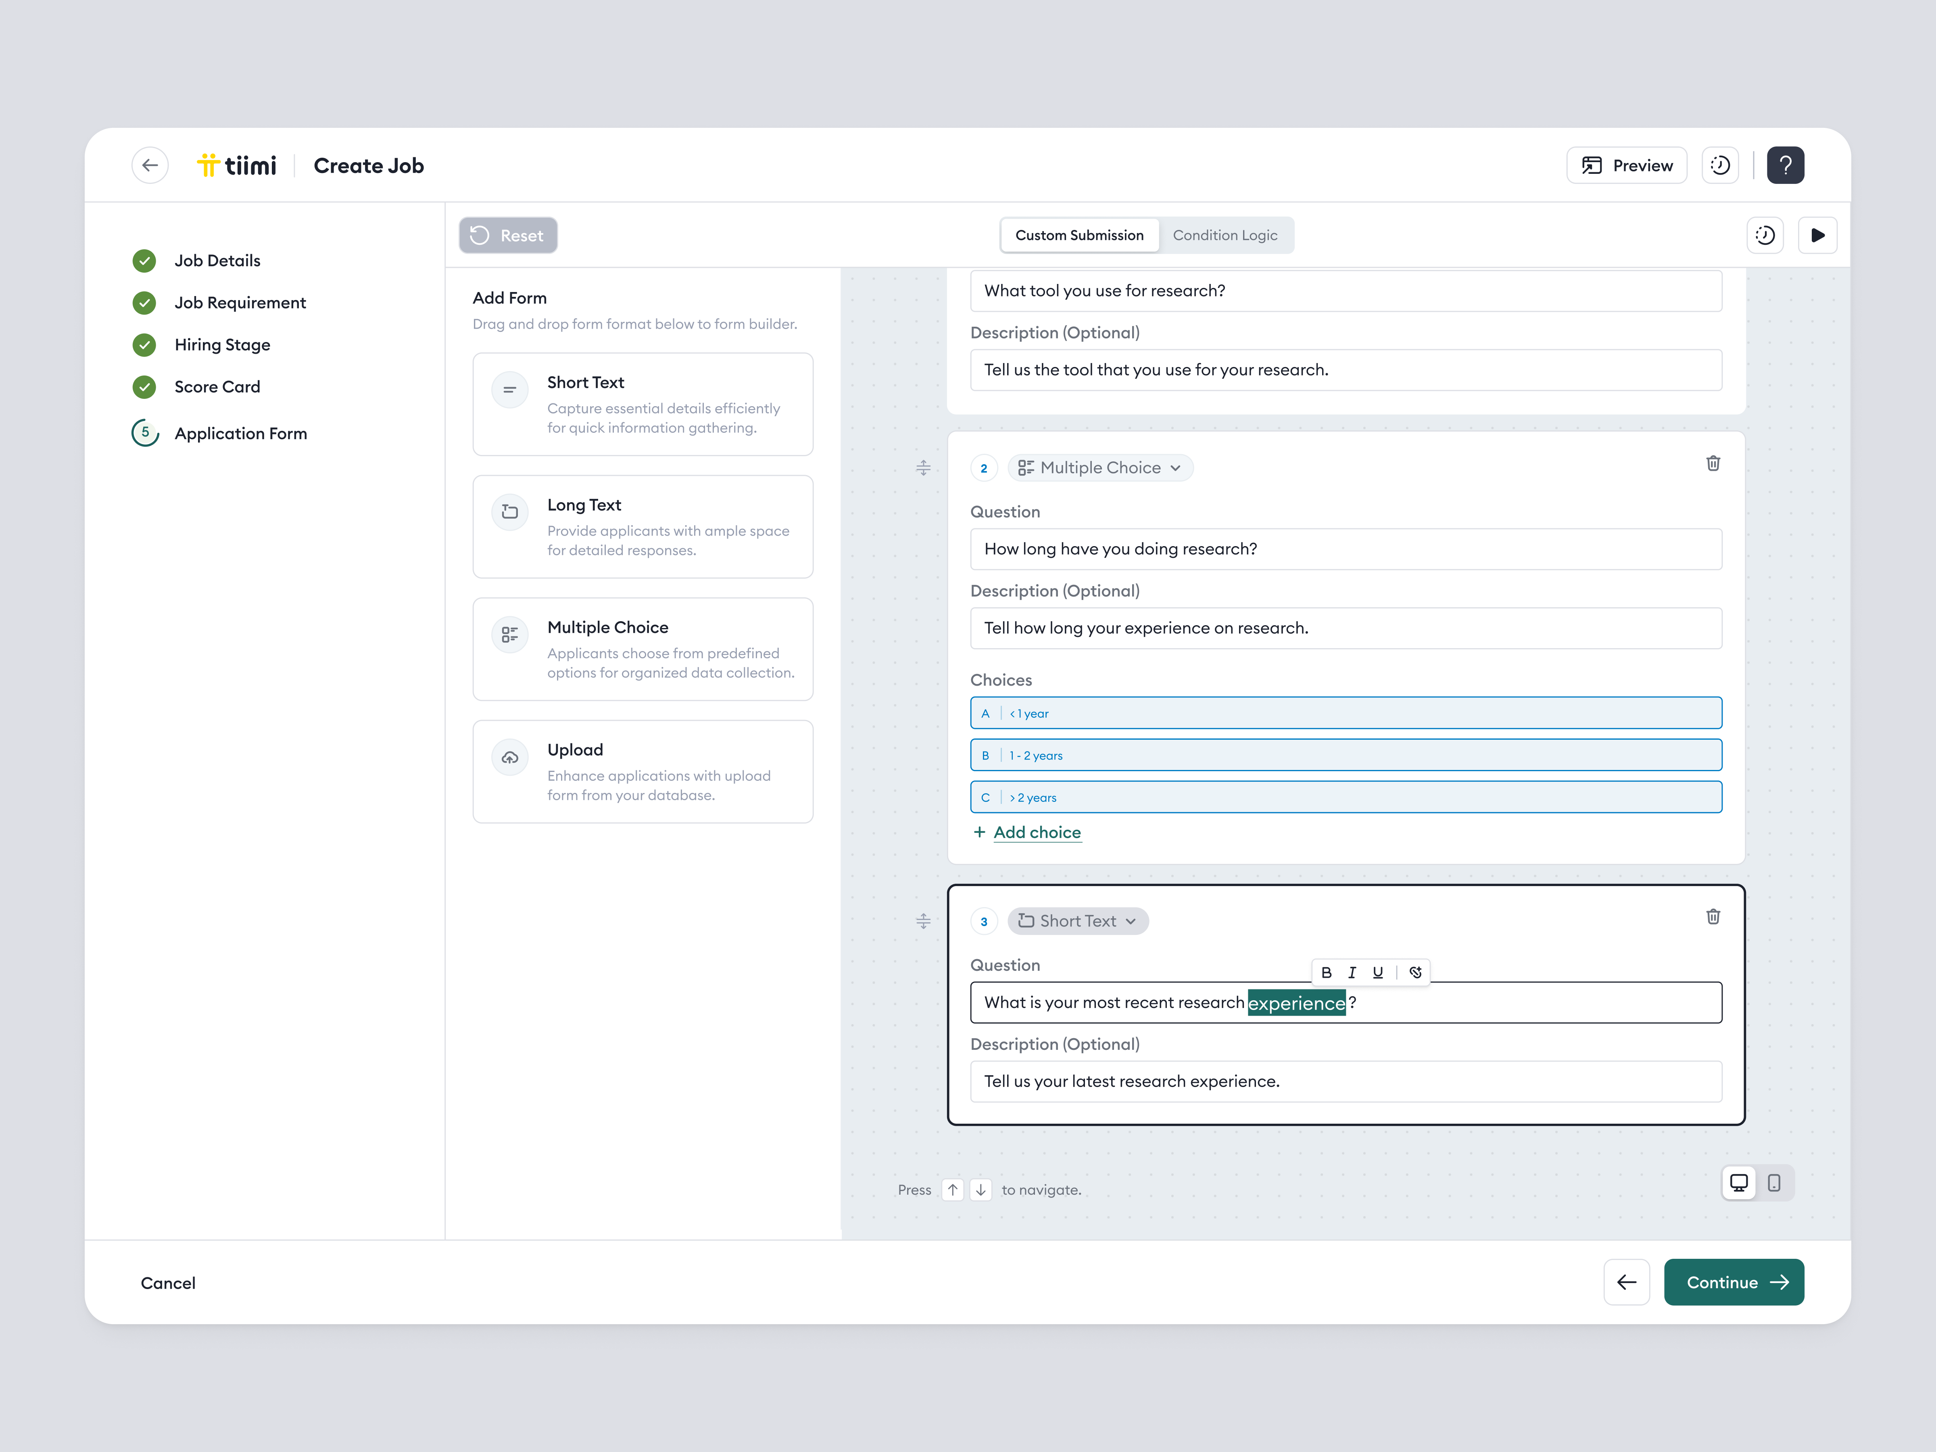The image size is (1936, 1452).
Task: Open the help question mark icon
Action: 1786,165
